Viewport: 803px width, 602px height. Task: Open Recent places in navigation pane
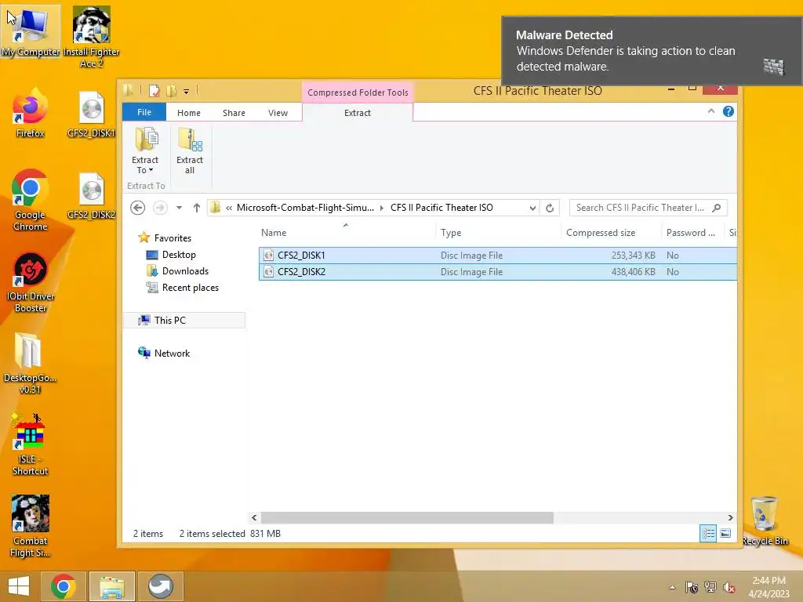click(x=182, y=288)
